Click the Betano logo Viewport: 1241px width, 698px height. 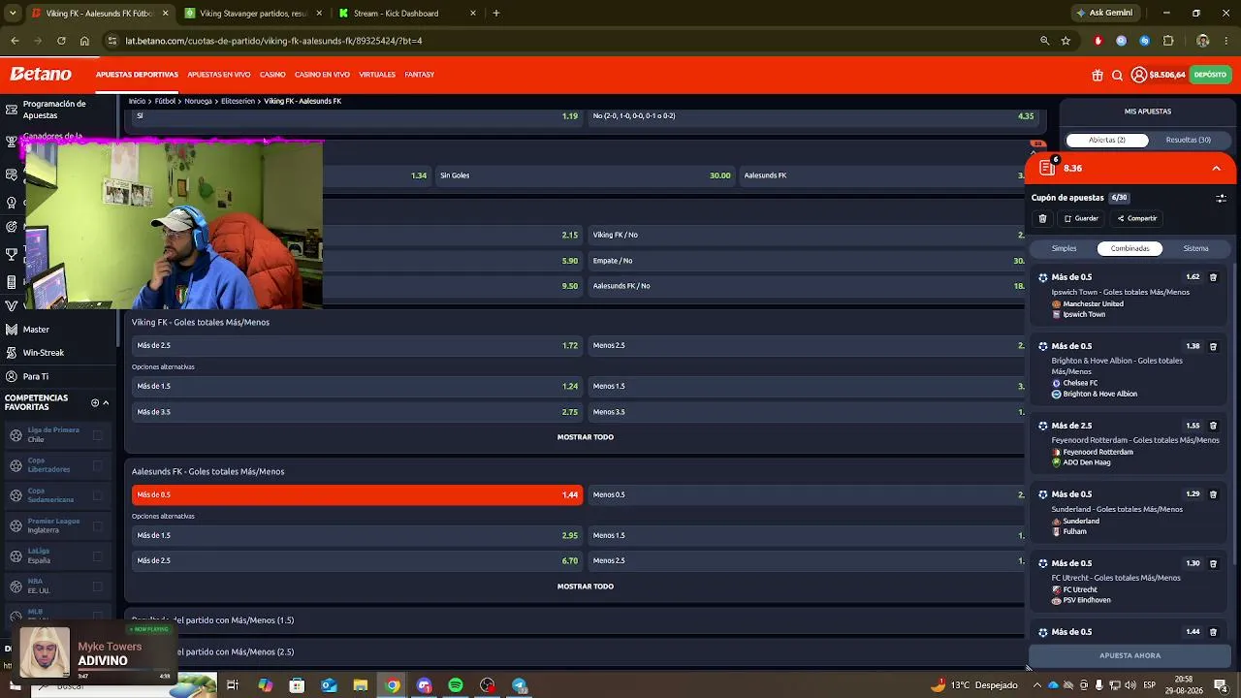(x=41, y=75)
